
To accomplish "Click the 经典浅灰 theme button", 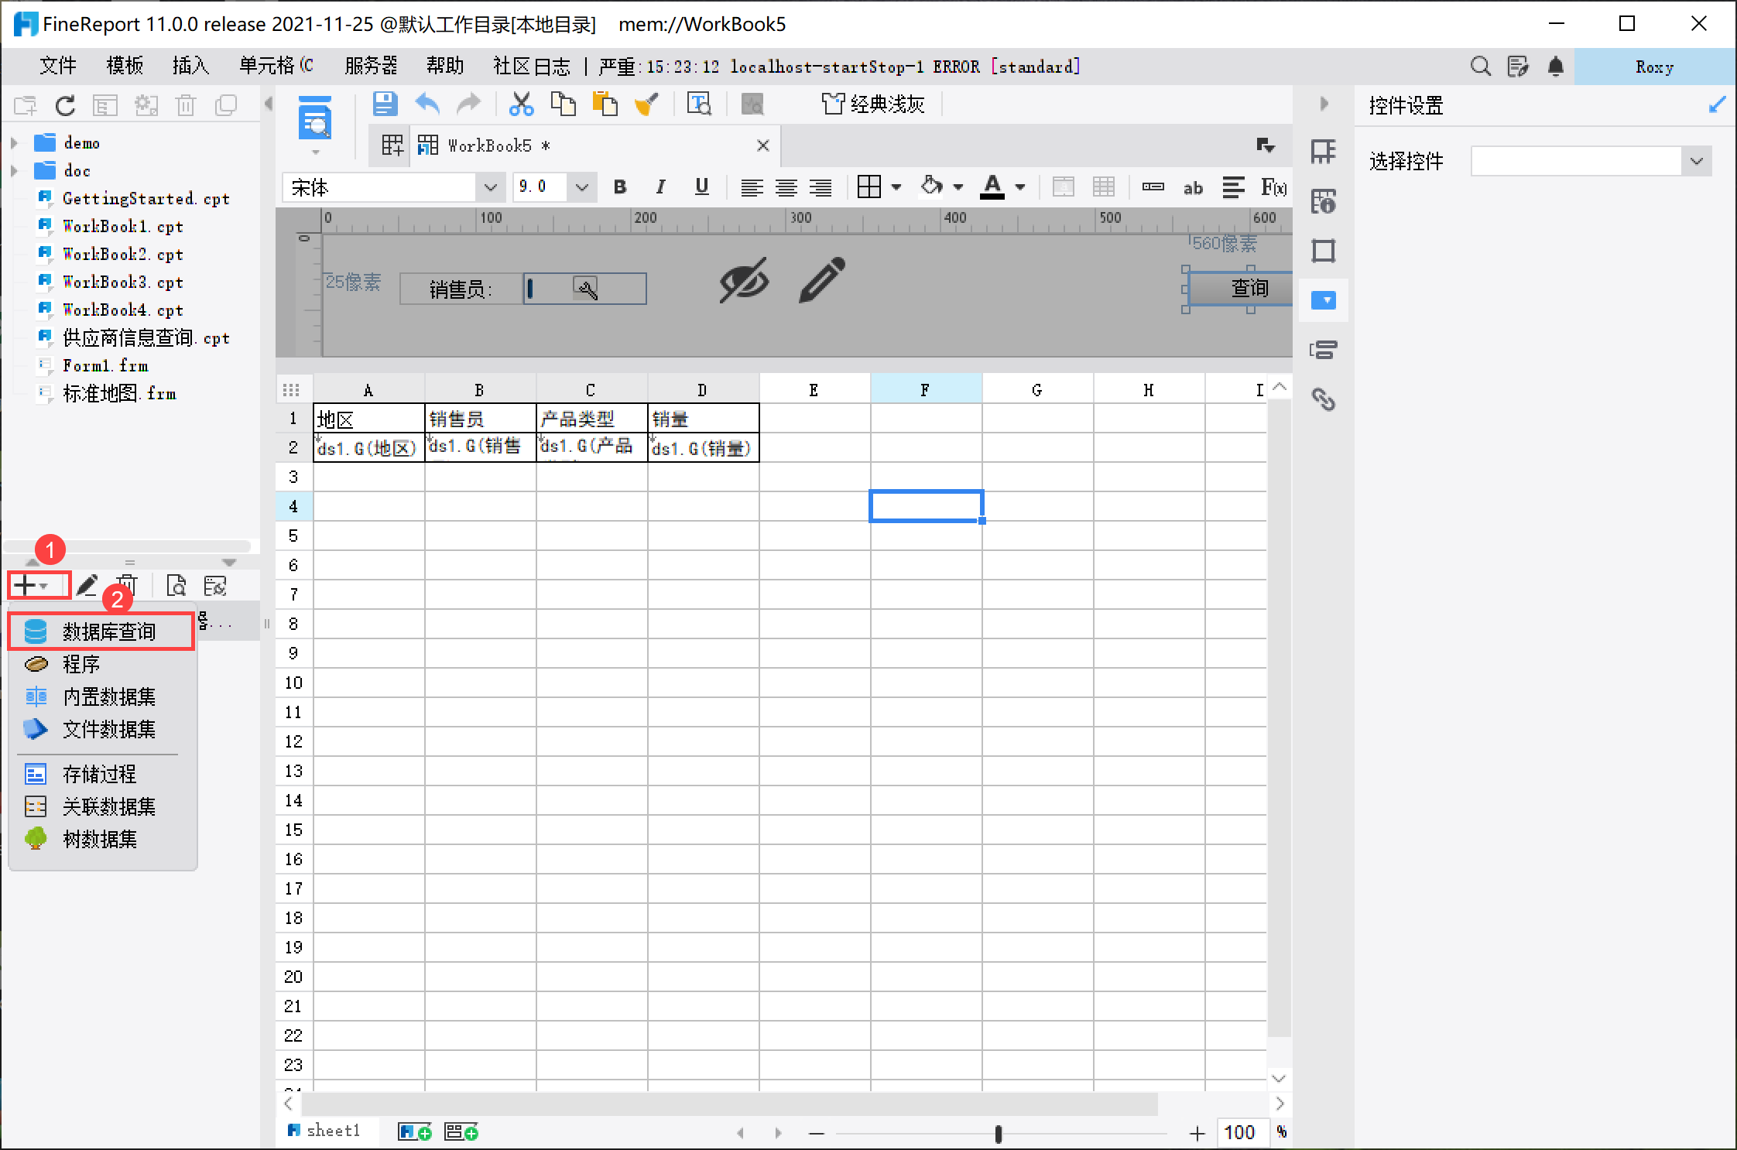I will pyautogui.click(x=873, y=104).
